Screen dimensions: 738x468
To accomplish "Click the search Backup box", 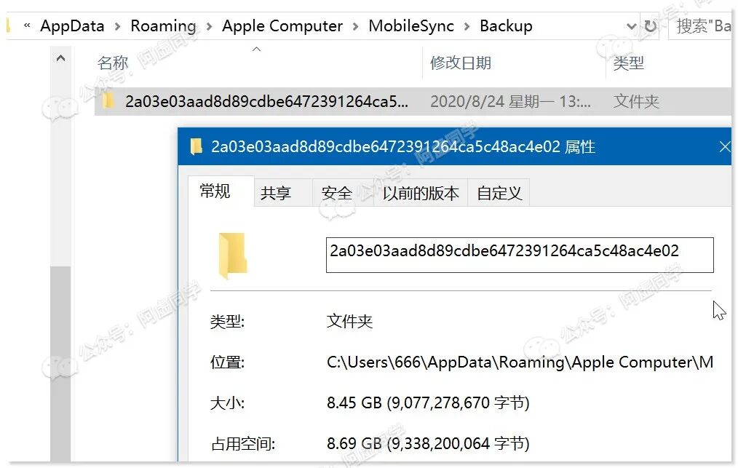I will [x=702, y=26].
